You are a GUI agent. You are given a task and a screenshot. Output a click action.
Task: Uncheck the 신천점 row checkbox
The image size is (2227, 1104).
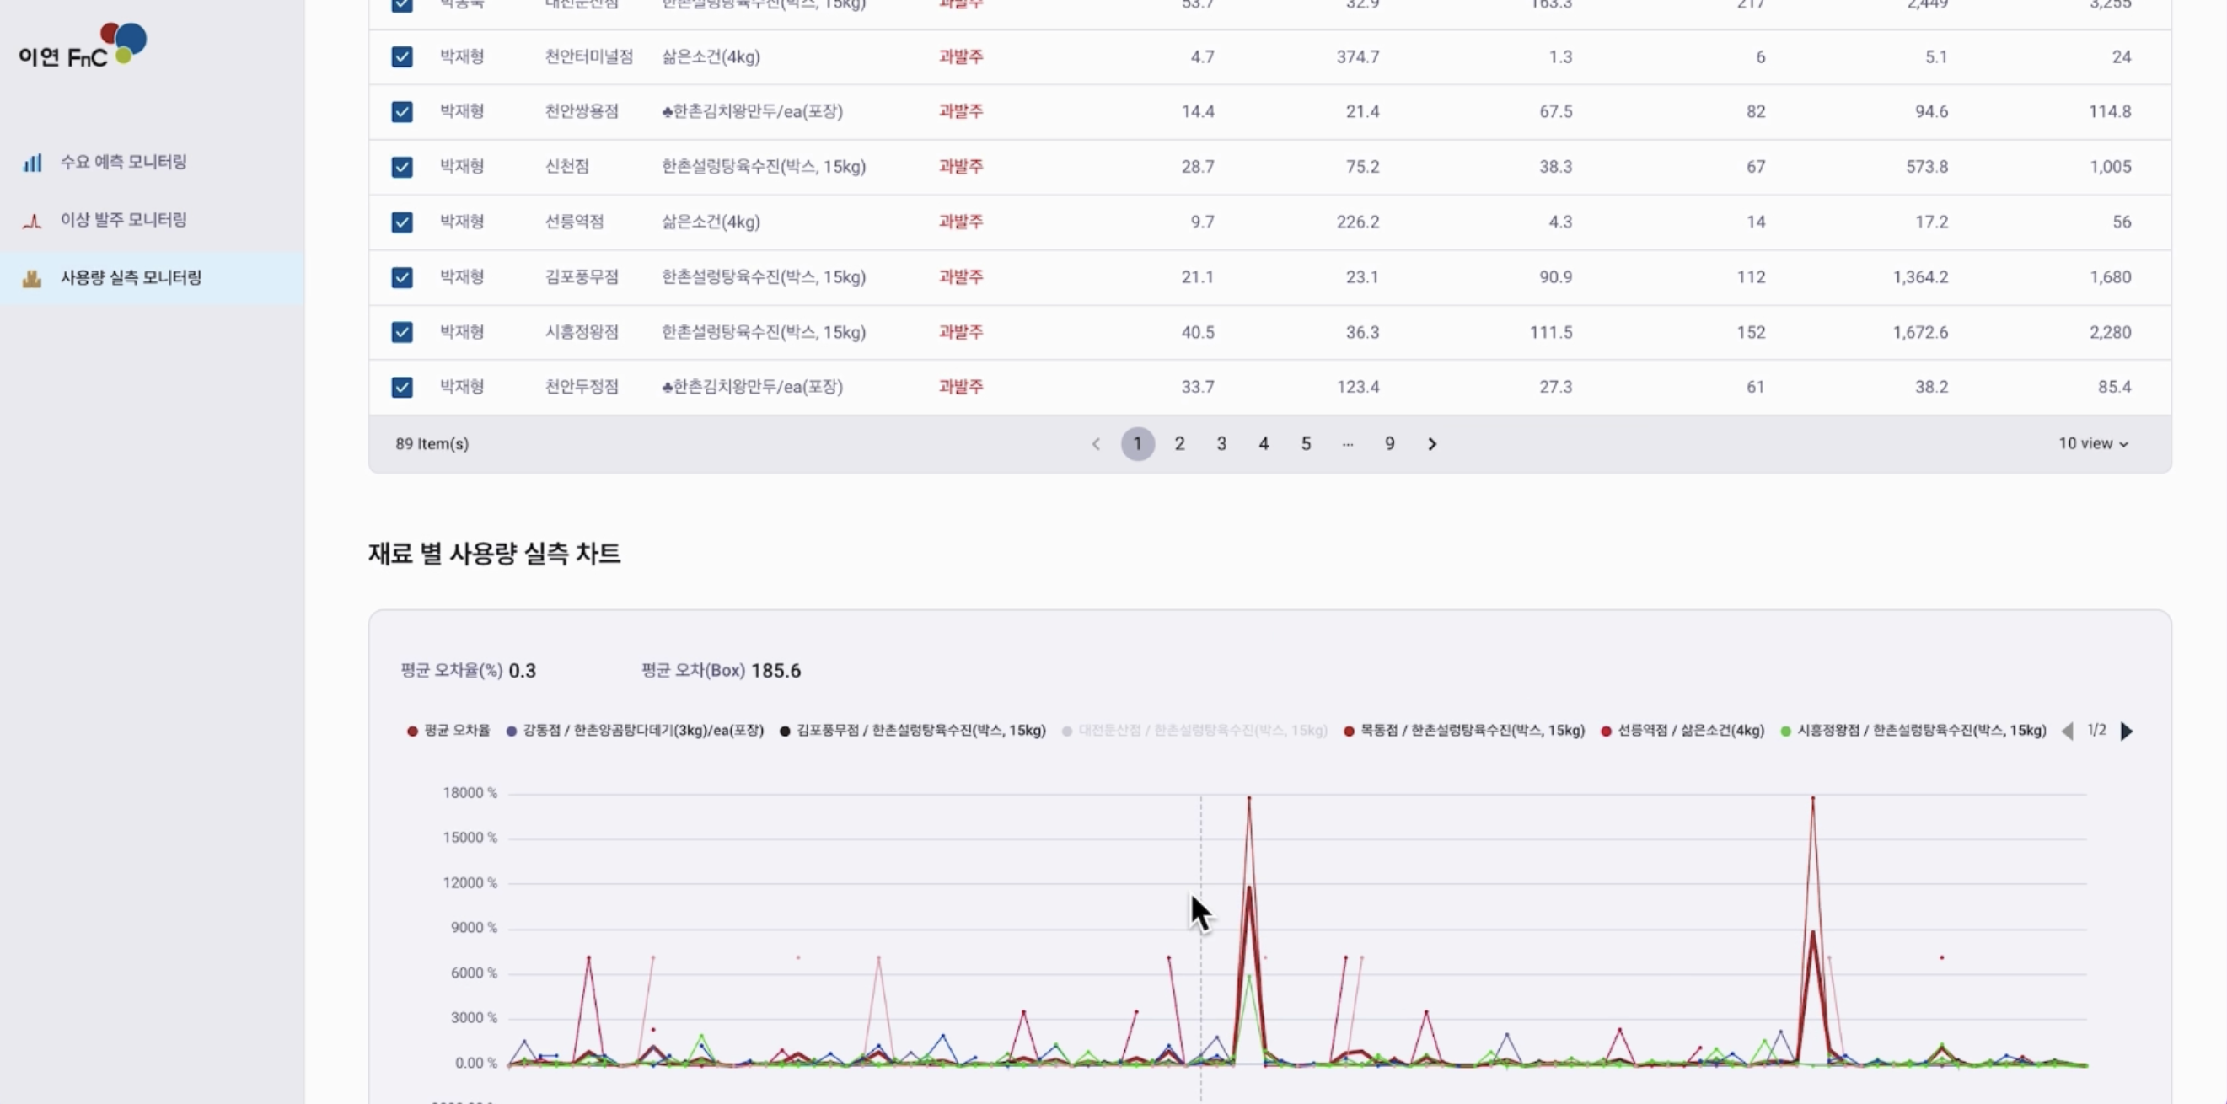tap(402, 167)
